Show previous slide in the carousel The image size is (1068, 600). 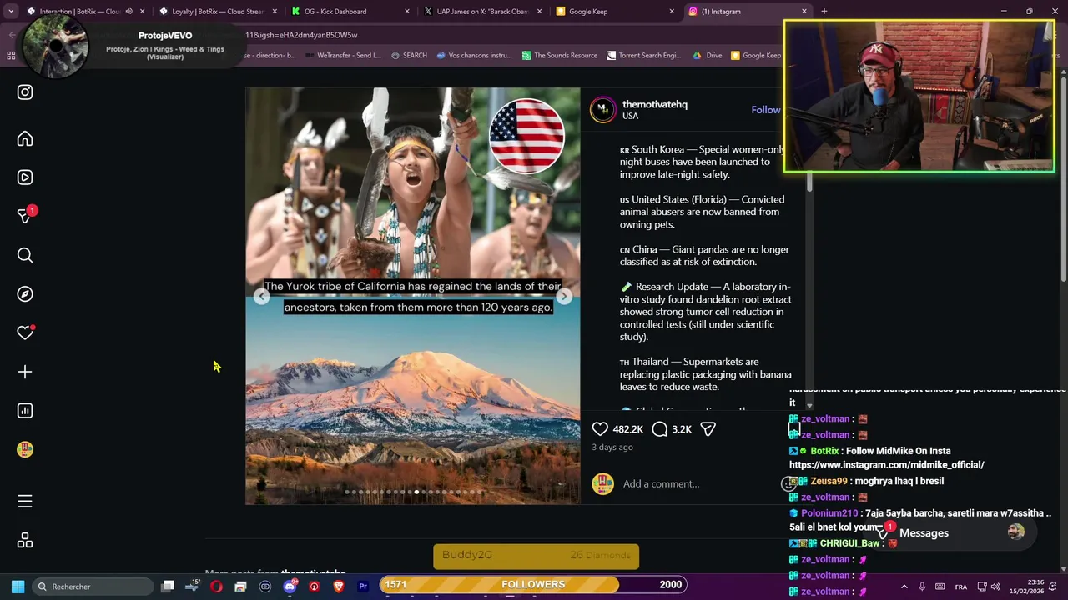(x=261, y=297)
